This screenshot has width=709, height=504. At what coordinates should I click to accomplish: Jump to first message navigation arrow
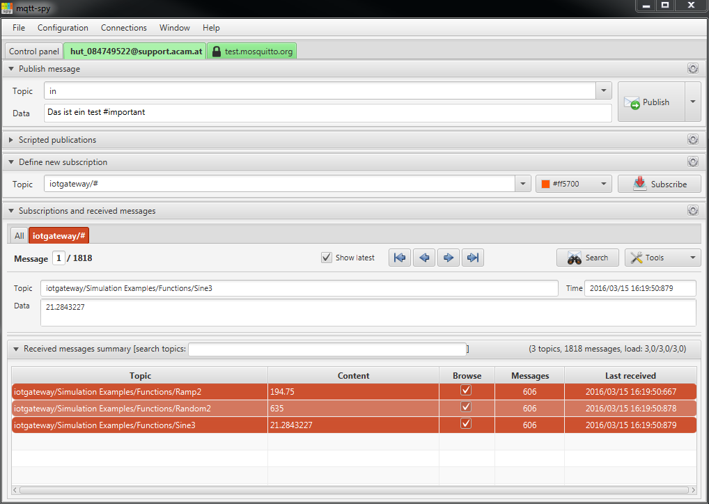pos(400,258)
